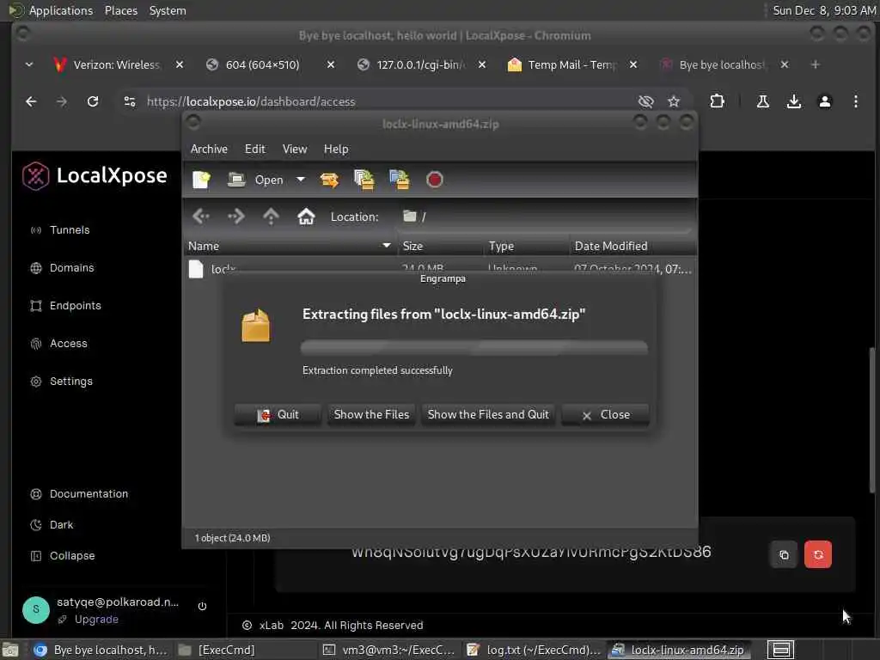Close the extraction dialog
This screenshot has height=660, width=880.
[x=606, y=415]
